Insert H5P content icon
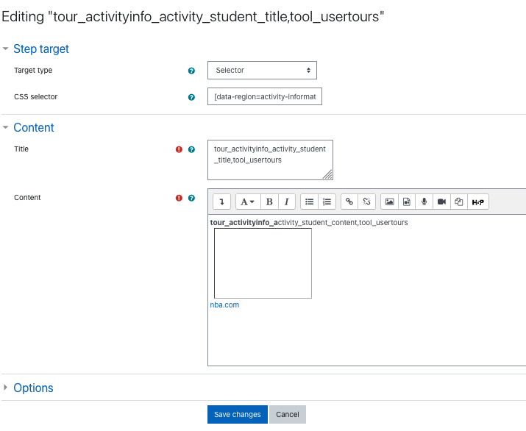 pos(478,202)
